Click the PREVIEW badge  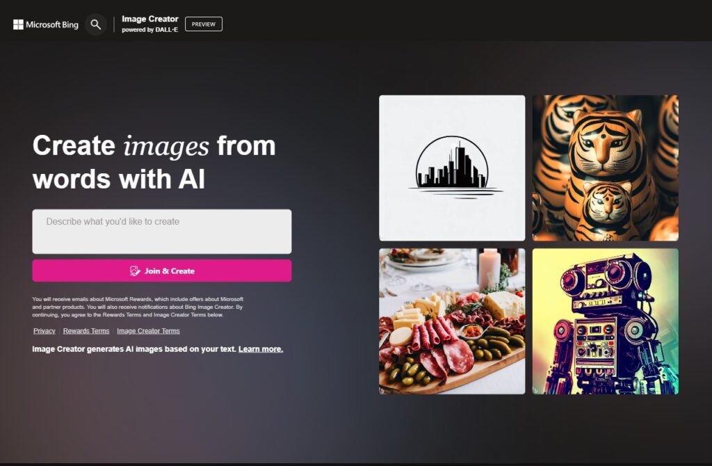[203, 24]
